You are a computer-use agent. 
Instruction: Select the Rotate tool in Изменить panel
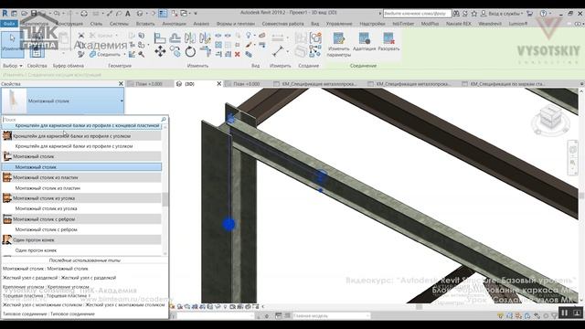[x=190, y=51]
